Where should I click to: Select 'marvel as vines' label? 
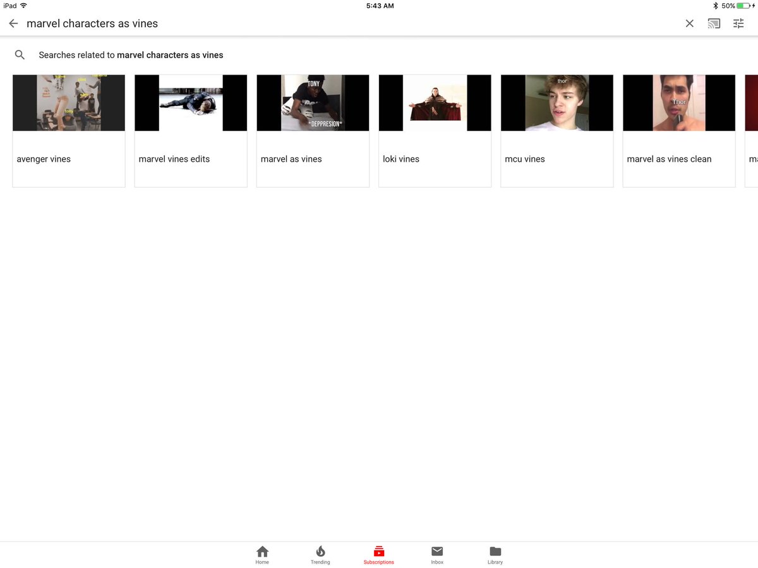pyautogui.click(x=291, y=159)
